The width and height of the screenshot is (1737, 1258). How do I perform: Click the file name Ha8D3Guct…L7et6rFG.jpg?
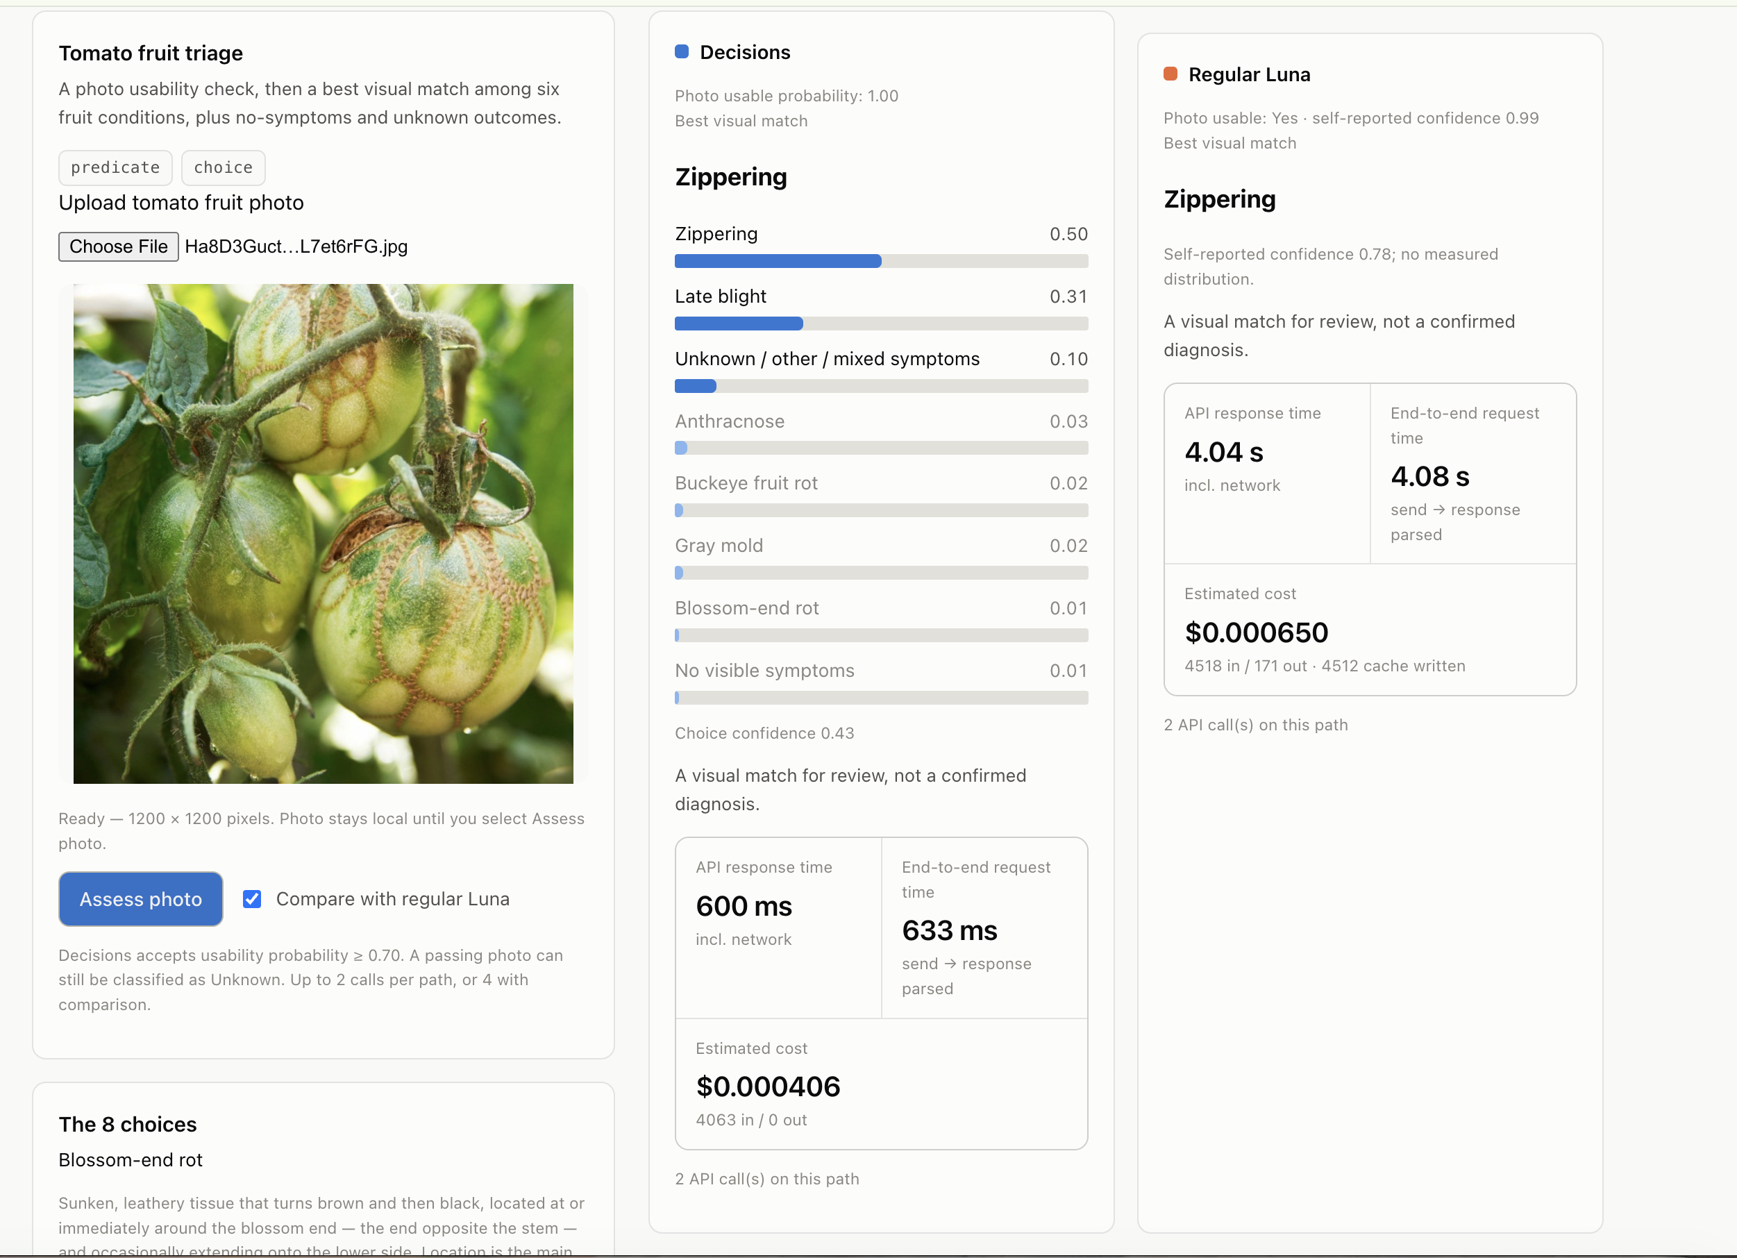[x=296, y=246]
